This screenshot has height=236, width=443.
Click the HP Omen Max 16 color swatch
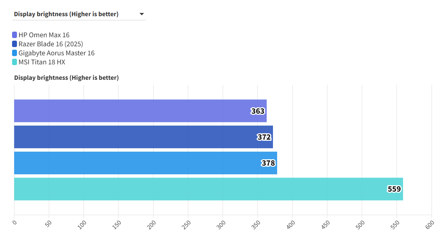pyautogui.click(x=15, y=35)
